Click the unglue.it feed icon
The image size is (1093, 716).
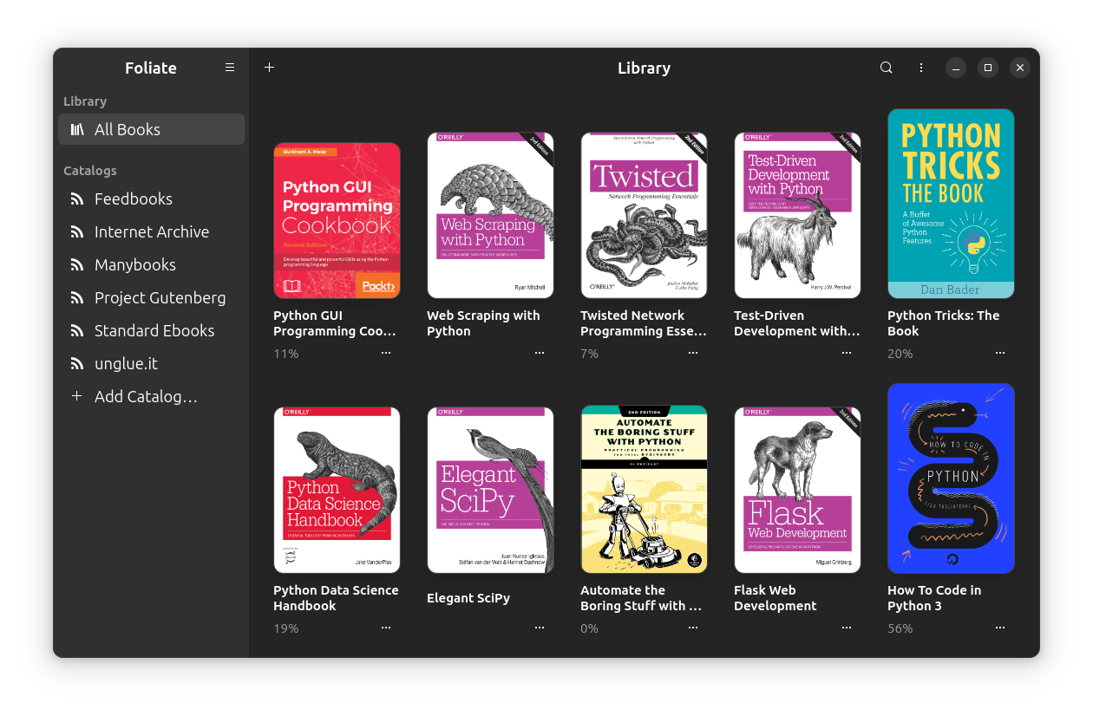77,363
